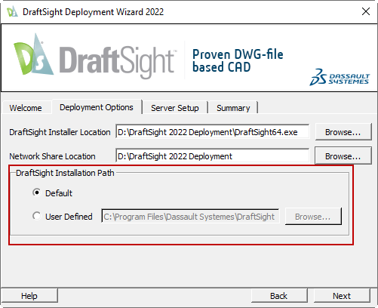The height and width of the screenshot is (308, 378).
Task: Open the Server Setup tab
Action: tap(175, 108)
